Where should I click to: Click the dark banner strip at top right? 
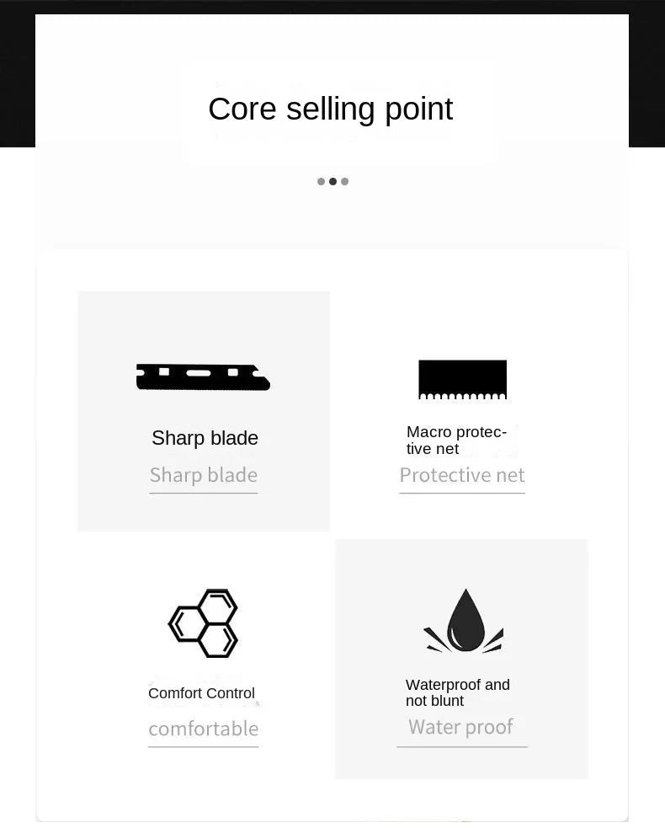coord(646,76)
